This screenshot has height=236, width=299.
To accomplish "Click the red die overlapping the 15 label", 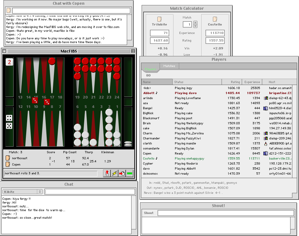I will point(35,100).
